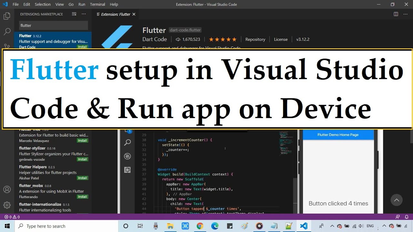The height and width of the screenshot is (232, 413).
Task: Open the View menu
Action: (59, 4)
